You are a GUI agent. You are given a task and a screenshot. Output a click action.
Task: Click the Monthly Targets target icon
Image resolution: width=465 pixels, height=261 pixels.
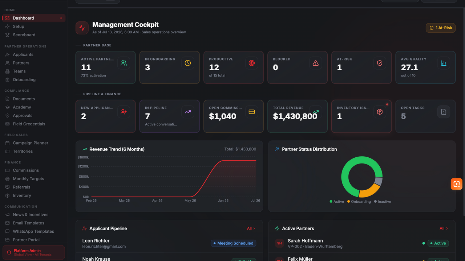pyautogui.click(x=7, y=179)
